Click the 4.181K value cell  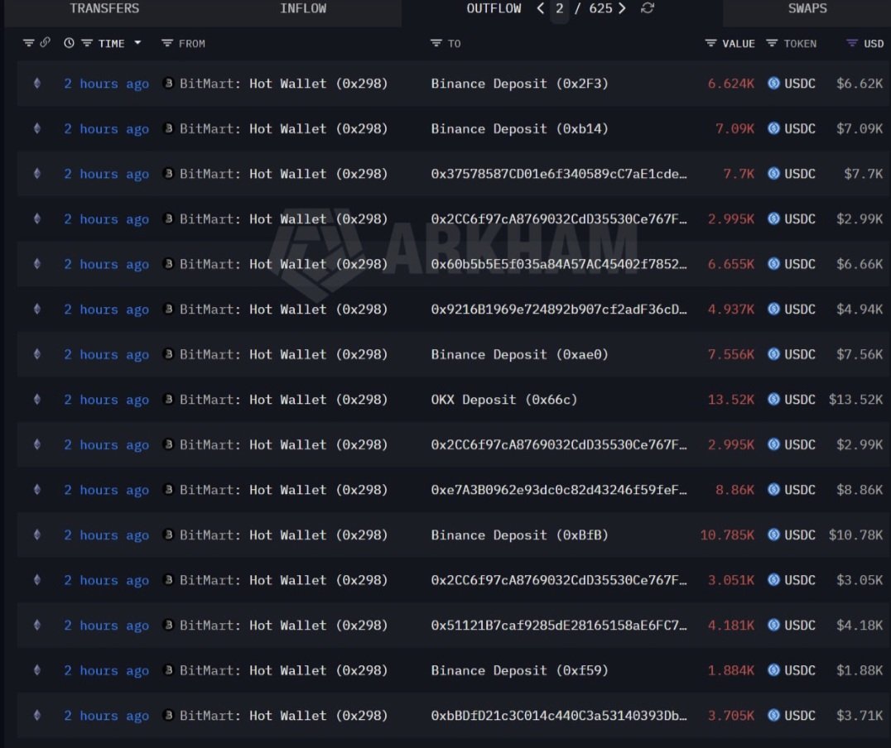click(730, 626)
